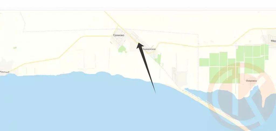The height and width of the screenshot is (131, 276).
Task: Select the small green rectangle in the western fields
Action: (x=15, y=48)
